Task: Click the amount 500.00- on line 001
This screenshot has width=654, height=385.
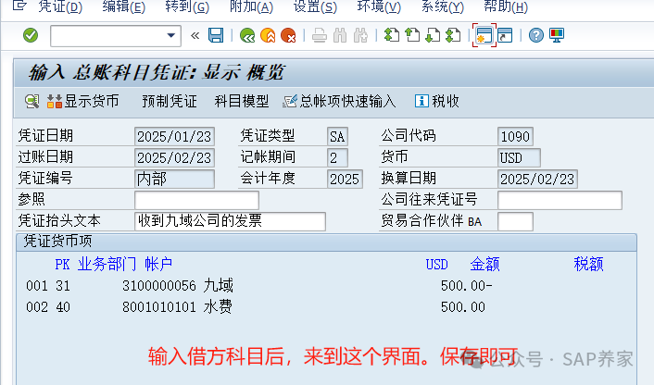Action: pyautogui.click(x=466, y=286)
